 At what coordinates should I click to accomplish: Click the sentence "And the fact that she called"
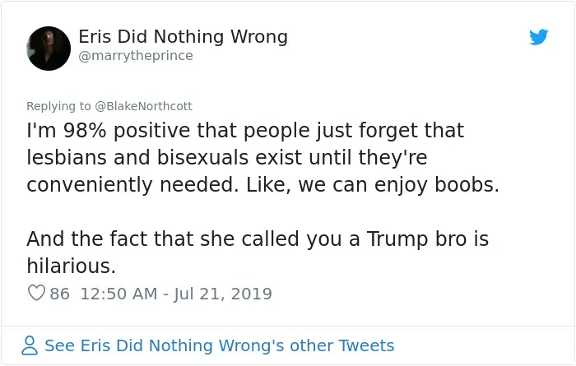click(258, 252)
